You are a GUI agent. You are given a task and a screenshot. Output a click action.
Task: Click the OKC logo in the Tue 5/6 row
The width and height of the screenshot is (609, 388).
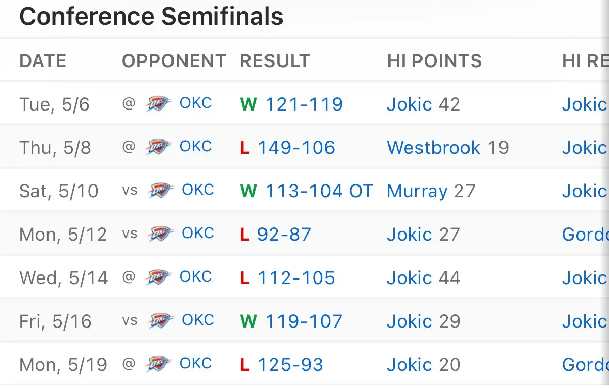point(158,104)
